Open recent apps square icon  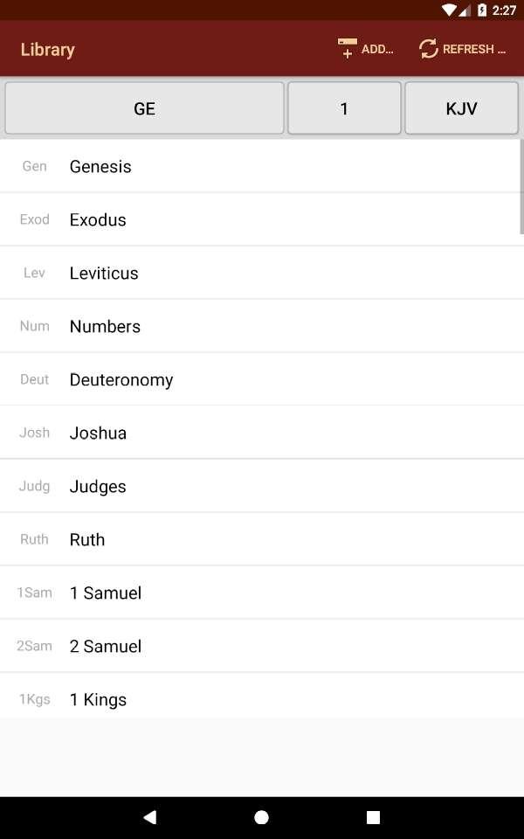(x=373, y=817)
